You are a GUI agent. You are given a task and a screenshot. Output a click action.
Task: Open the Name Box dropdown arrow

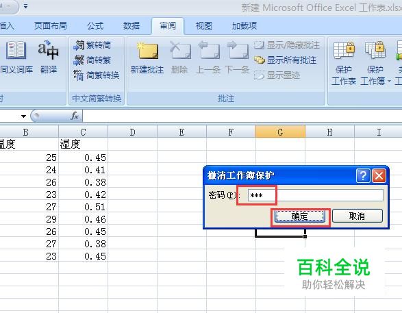pyautogui.click(x=23, y=116)
